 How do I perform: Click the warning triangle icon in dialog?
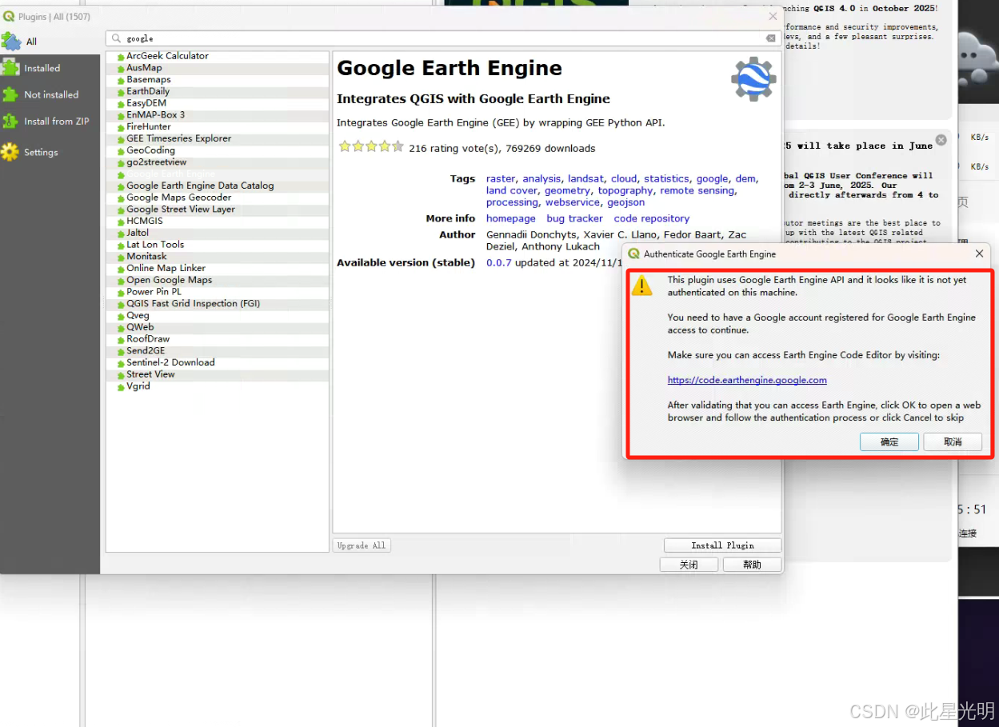(642, 285)
